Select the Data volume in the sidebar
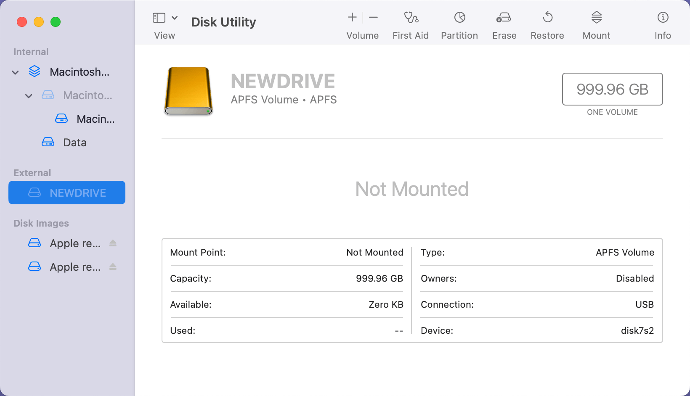Screen dimensions: 690x396 click(x=74, y=142)
